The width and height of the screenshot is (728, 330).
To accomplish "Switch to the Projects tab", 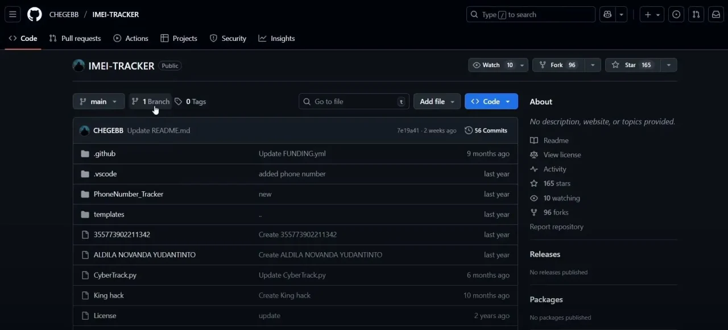I will point(179,38).
